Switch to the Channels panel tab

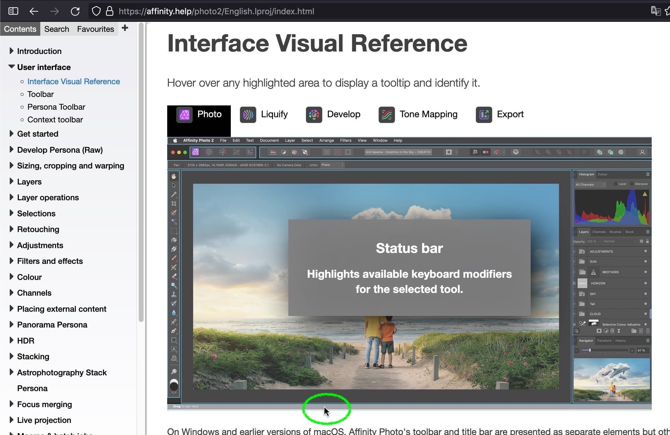(x=599, y=232)
